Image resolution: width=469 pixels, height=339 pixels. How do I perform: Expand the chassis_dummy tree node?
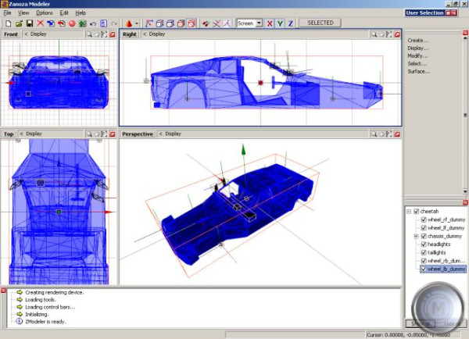(x=417, y=236)
